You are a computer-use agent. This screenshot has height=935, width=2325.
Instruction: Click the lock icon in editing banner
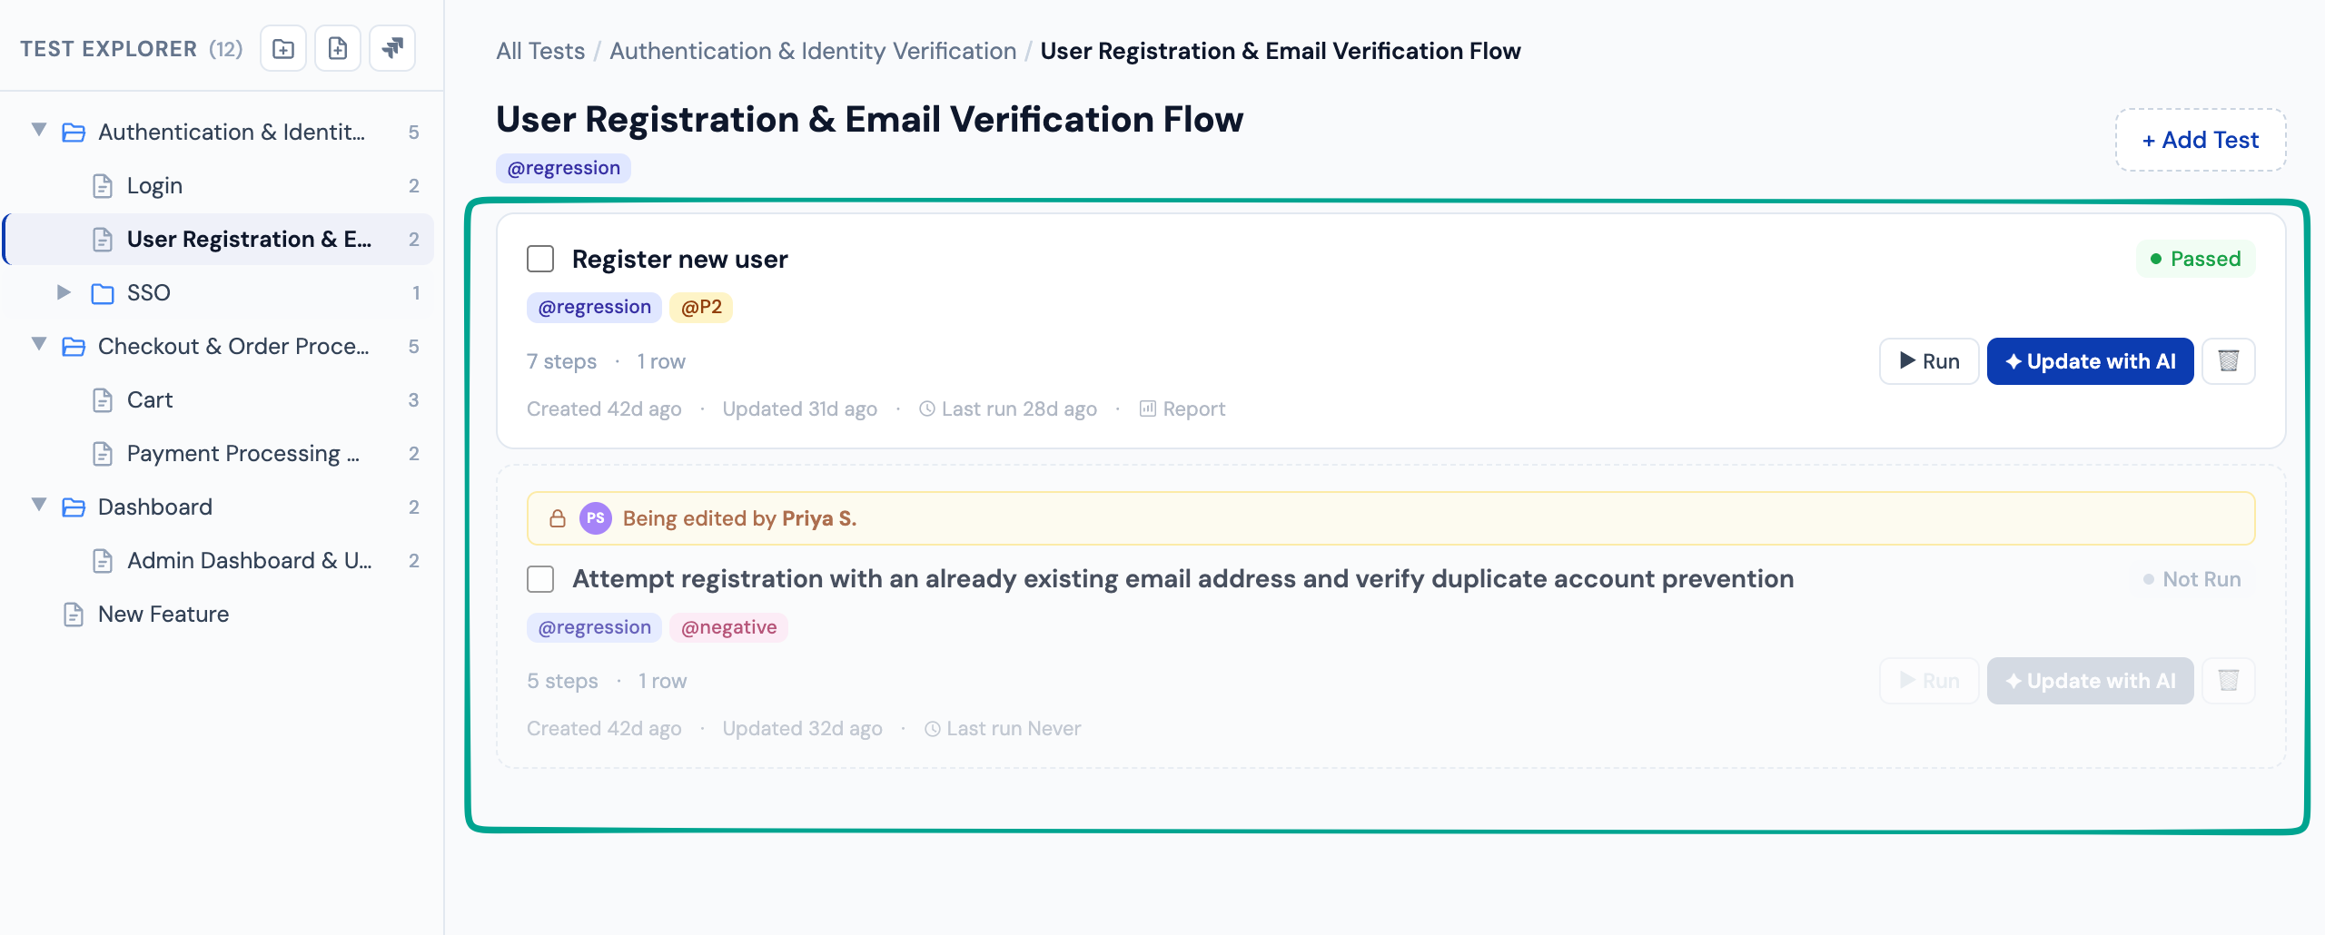[558, 518]
